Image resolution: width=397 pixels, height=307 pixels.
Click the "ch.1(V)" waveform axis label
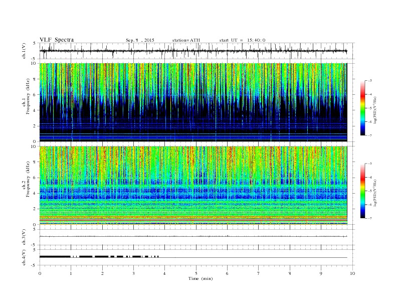(x=24, y=51)
